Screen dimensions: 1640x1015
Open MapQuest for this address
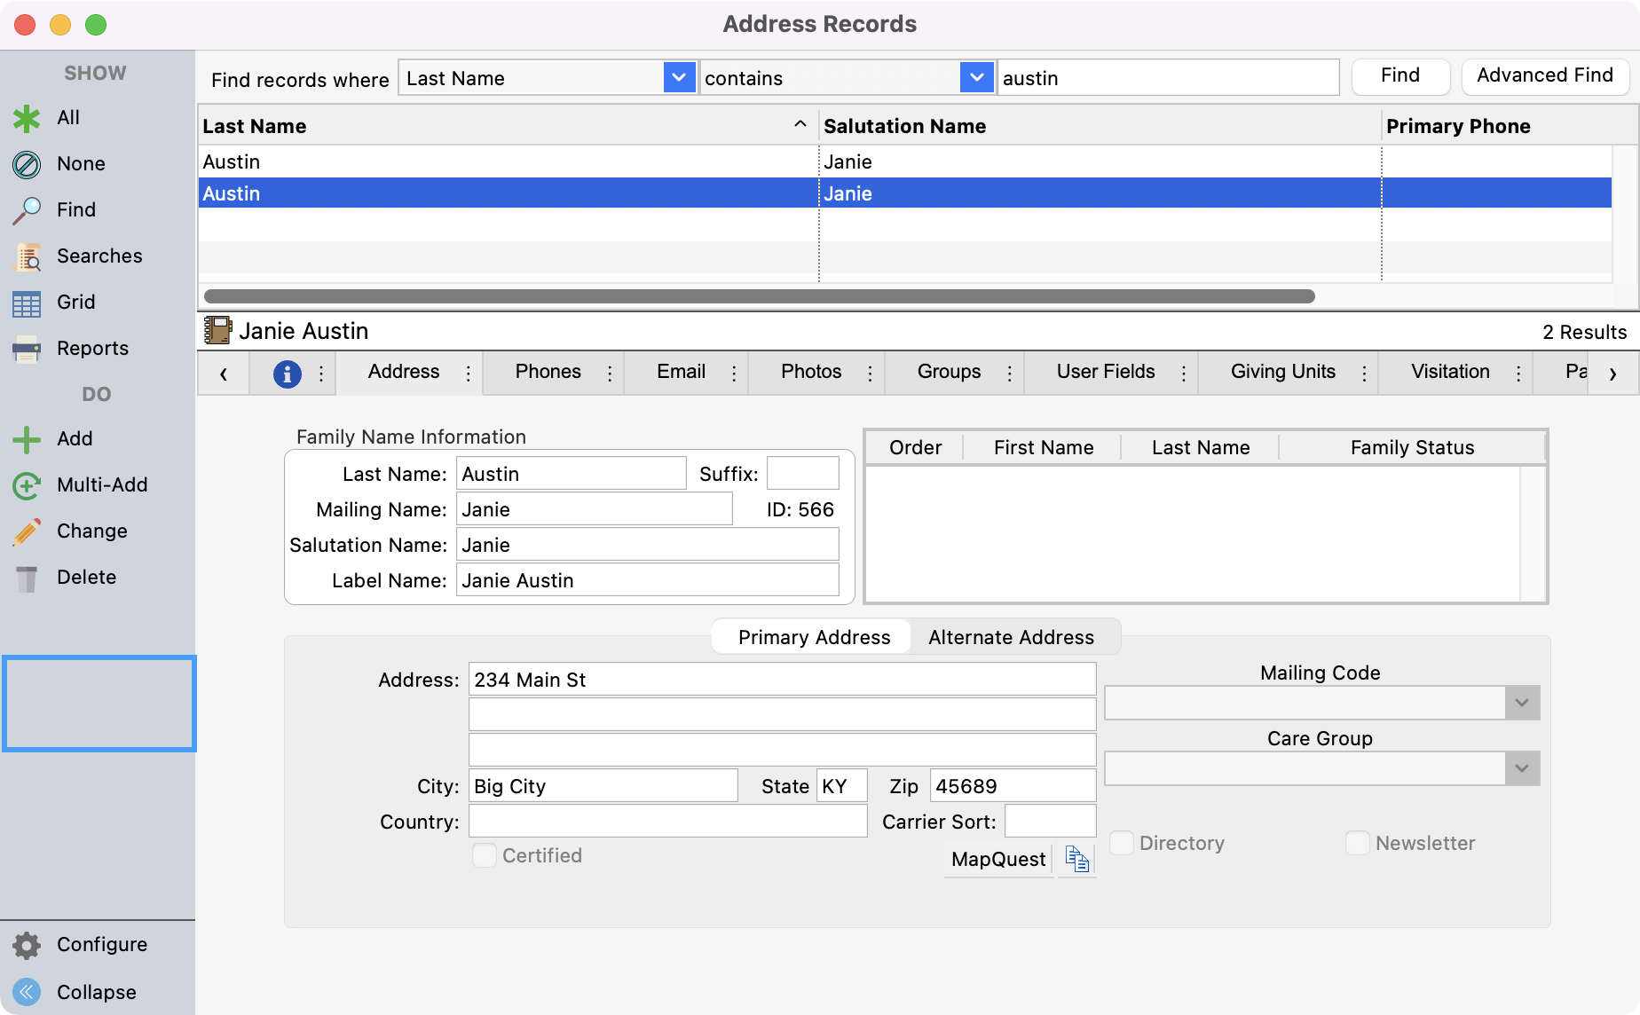coord(997,859)
